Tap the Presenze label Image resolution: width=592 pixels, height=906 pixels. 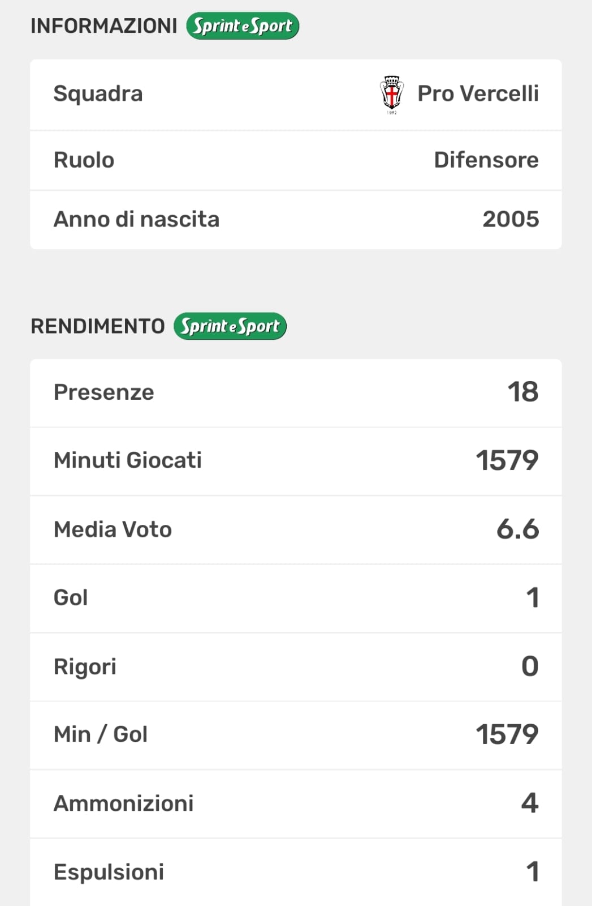click(103, 392)
